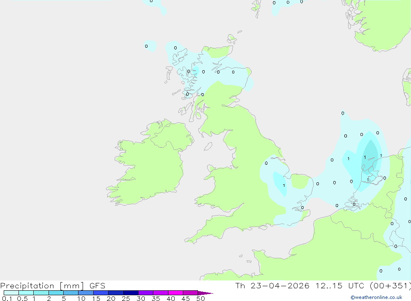Screen dimensions: 411x301
Task: Click the Precipitation [mm] GFS title
Action: coord(53,286)
